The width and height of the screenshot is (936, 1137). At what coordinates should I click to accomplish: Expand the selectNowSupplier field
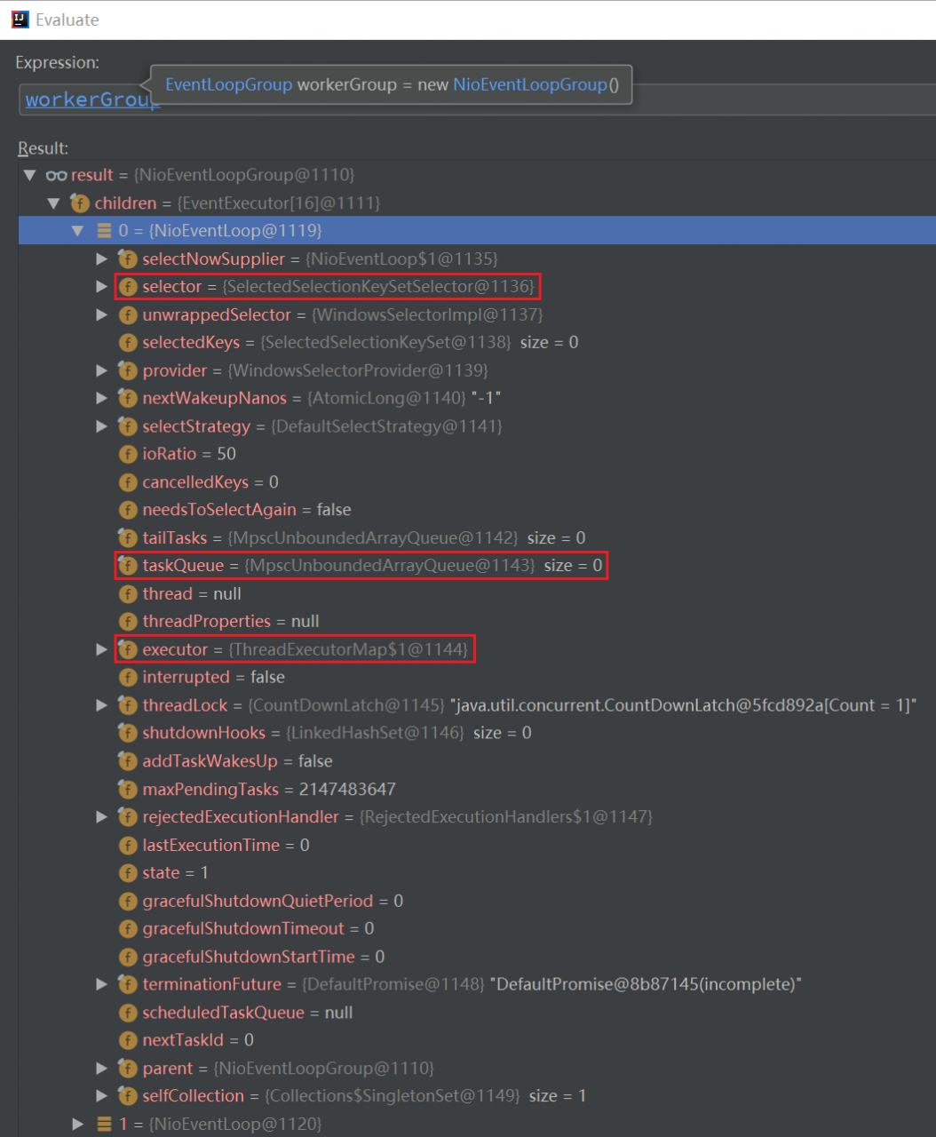102,259
